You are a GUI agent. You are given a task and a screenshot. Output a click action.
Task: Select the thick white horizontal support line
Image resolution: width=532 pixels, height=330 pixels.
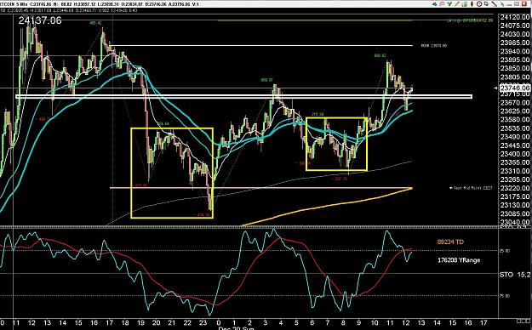coord(244,97)
